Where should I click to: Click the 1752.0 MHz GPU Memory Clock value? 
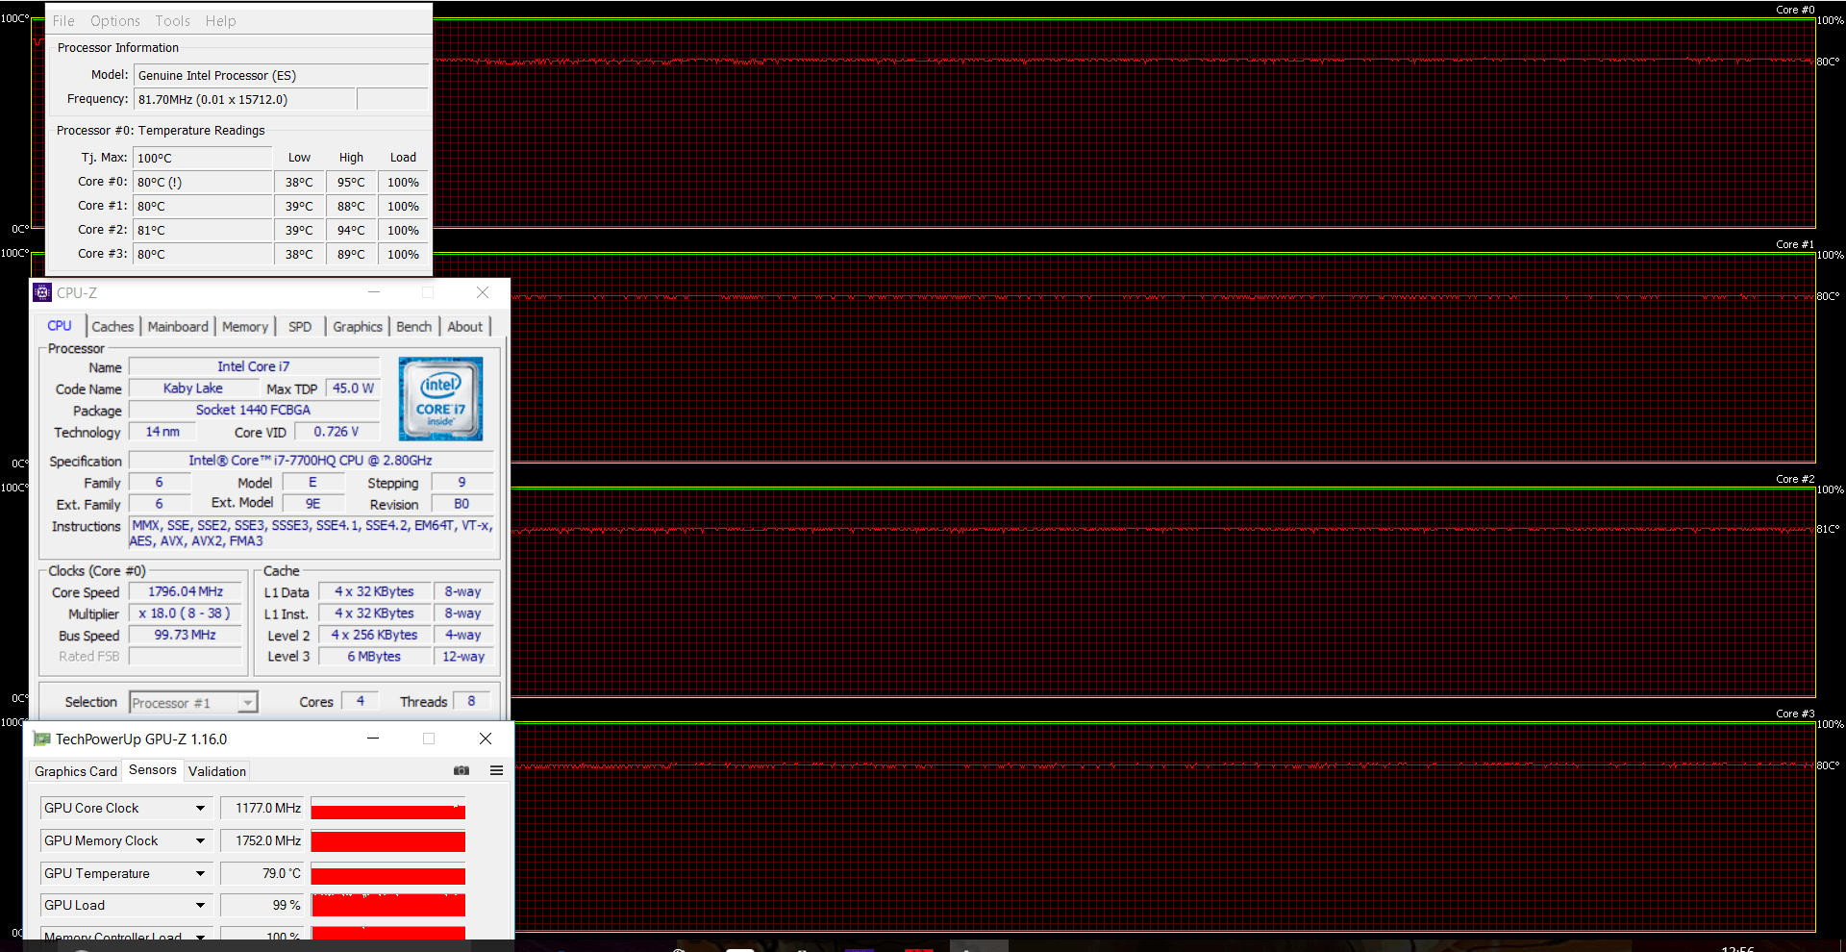point(262,841)
